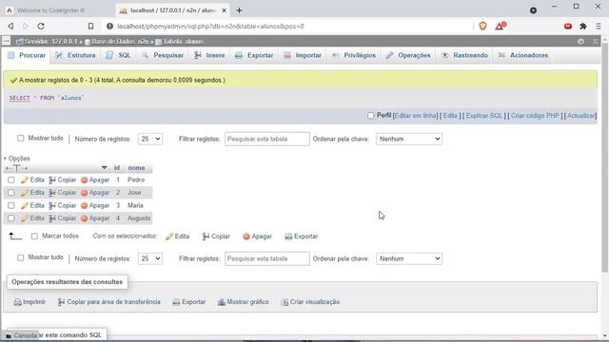The image size is (609, 342).
Task: Open upper Número de registos dropdown
Action: 150,139
